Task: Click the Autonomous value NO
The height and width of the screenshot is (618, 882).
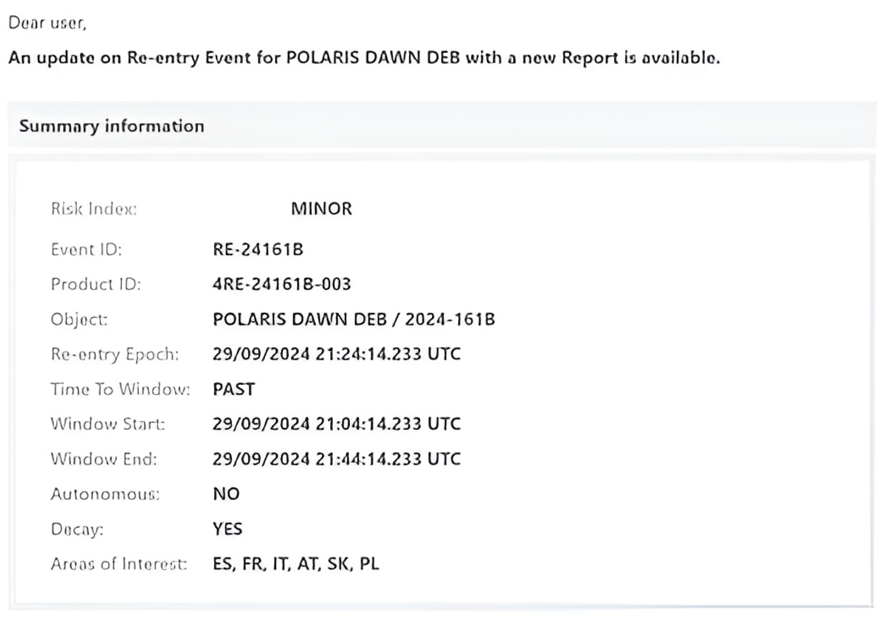Action: [226, 494]
